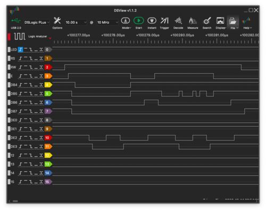Viewport: 266px width, 211px height.
Task: Open the Decode protocol panel icon
Action: (x=178, y=21)
